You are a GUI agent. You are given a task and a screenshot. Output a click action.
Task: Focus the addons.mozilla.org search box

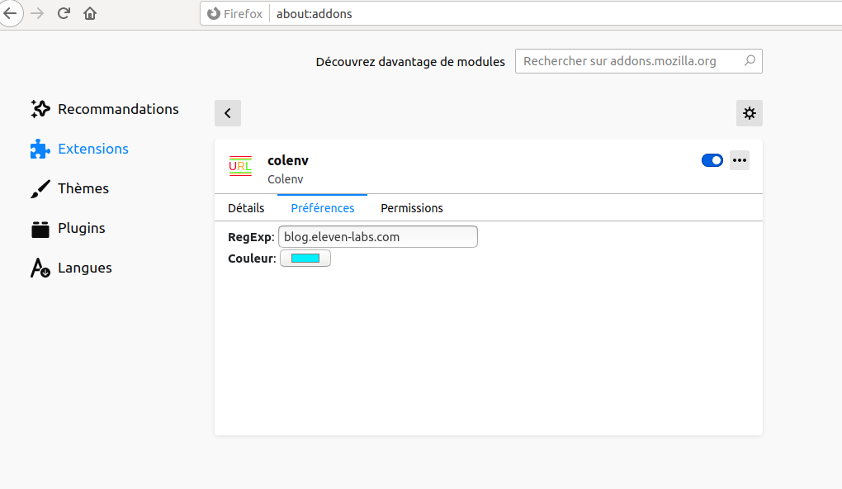point(631,61)
